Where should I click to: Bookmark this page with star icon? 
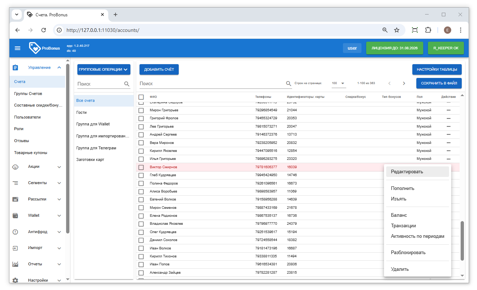click(x=397, y=30)
